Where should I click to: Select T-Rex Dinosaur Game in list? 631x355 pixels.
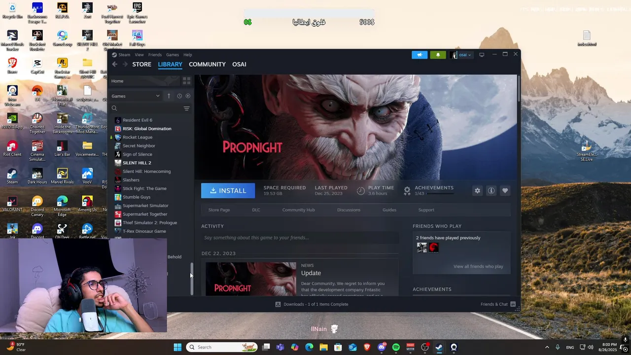click(x=144, y=231)
